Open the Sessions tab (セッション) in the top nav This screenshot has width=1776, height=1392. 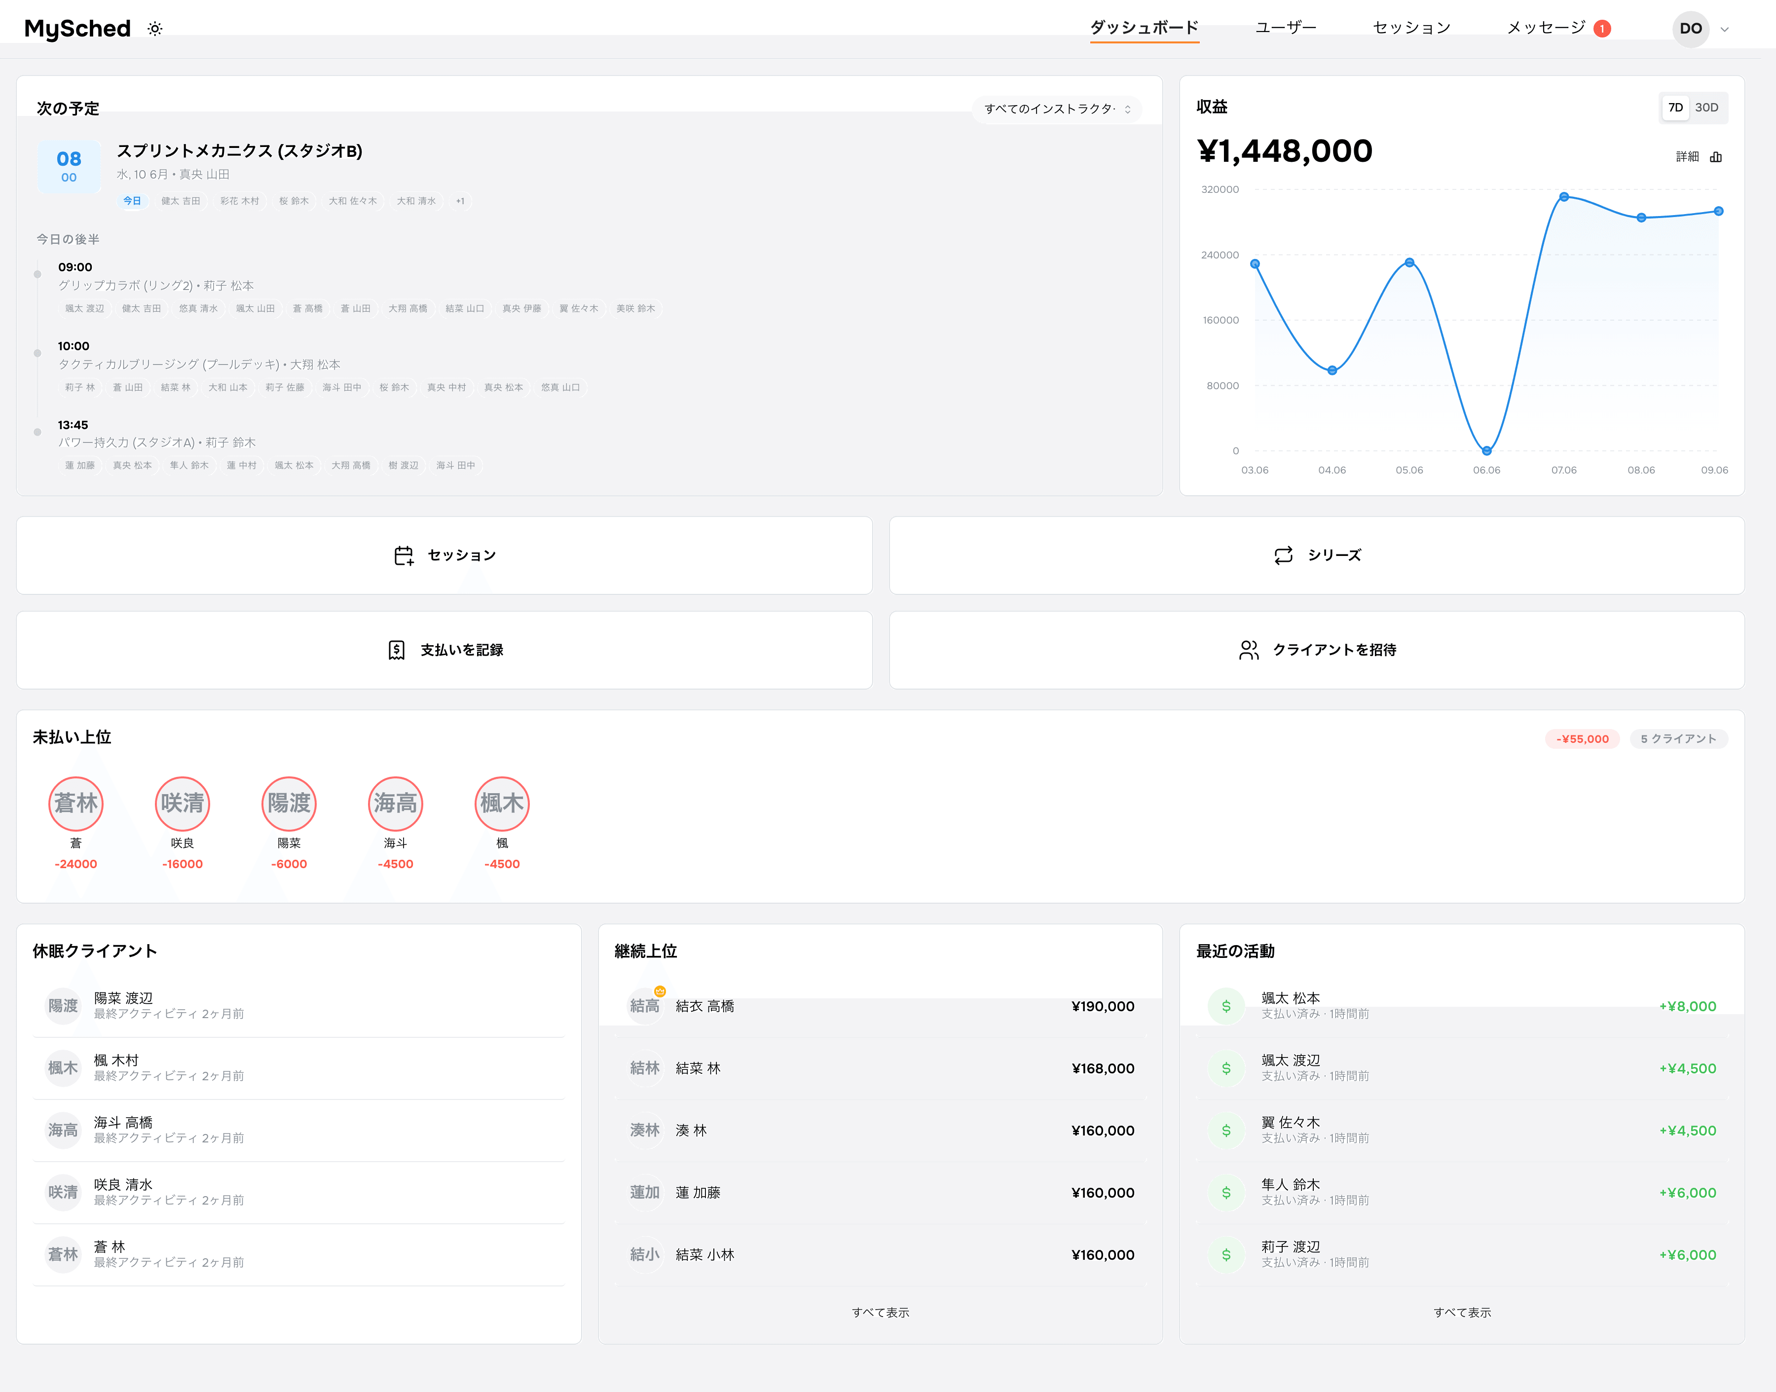[x=1411, y=28]
